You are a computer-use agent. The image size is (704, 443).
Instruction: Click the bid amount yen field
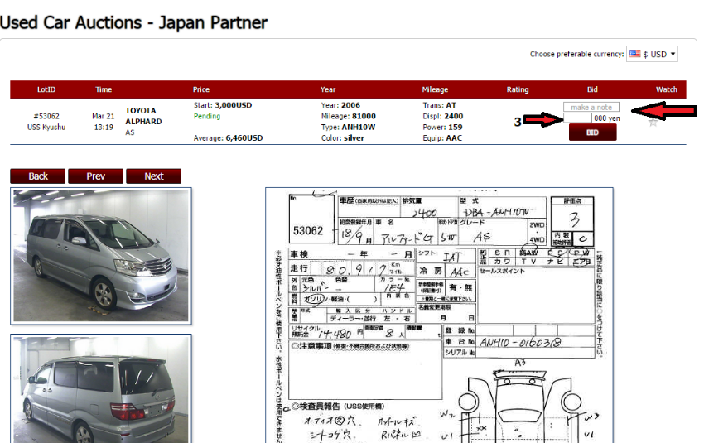tap(578, 118)
